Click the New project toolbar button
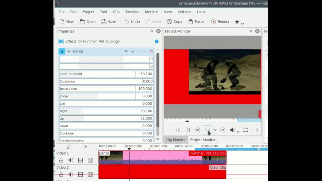Viewport: 322px width, 181px height. tap(67, 22)
